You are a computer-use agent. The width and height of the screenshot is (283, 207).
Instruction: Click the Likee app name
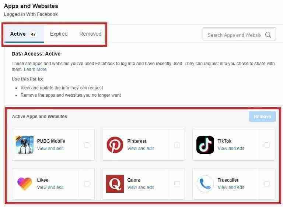[x=43, y=180]
